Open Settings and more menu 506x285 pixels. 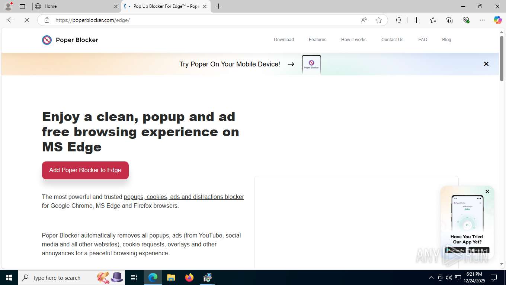(x=482, y=20)
